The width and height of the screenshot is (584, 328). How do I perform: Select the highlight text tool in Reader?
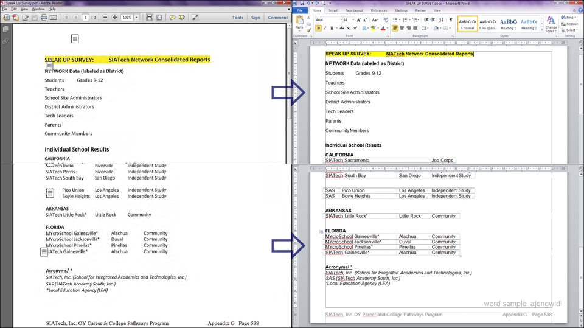[x=182, y=18]
